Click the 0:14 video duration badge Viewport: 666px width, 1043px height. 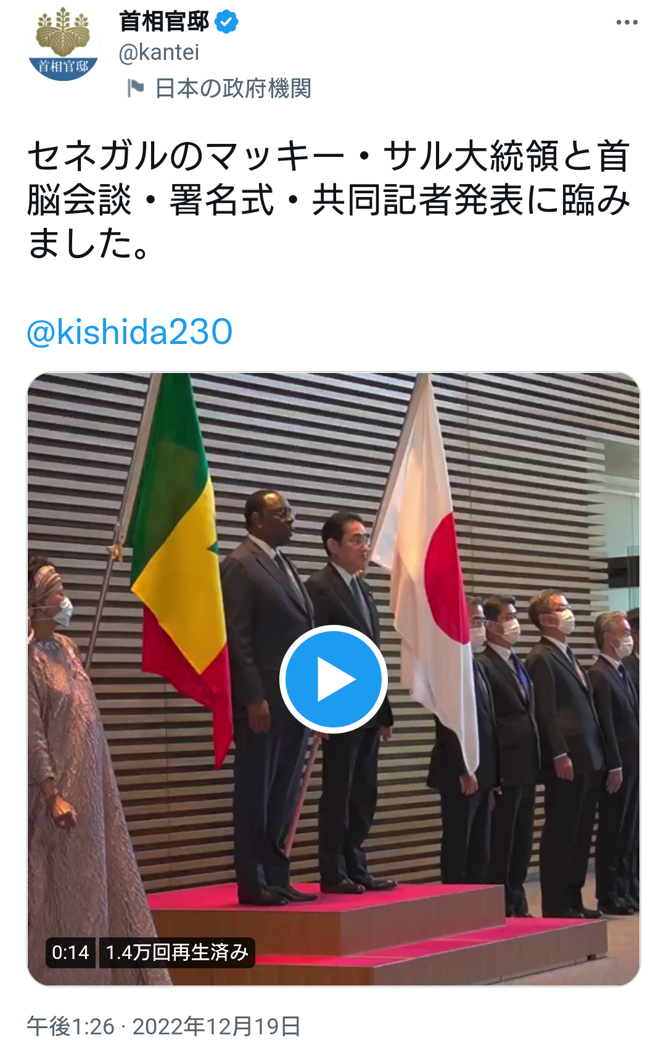[x=70, y=952]
